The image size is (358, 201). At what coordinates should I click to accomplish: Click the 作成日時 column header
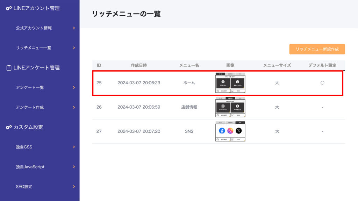(x=139, y=65)
